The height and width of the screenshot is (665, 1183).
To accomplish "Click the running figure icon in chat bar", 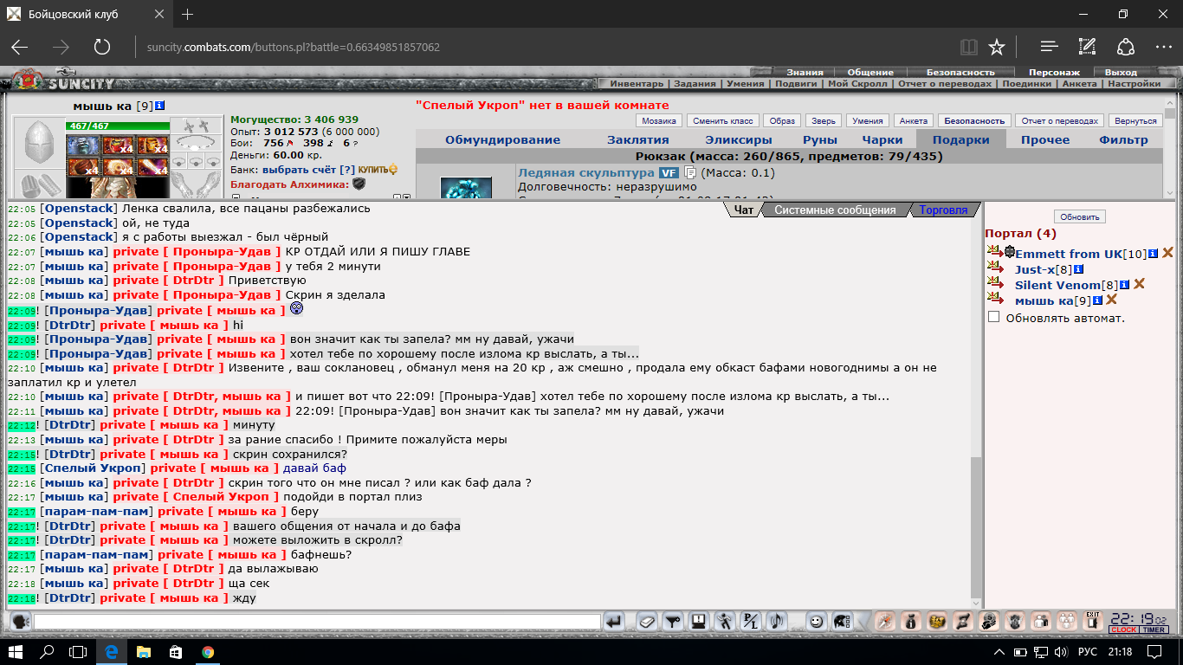I will coord(725,621).
